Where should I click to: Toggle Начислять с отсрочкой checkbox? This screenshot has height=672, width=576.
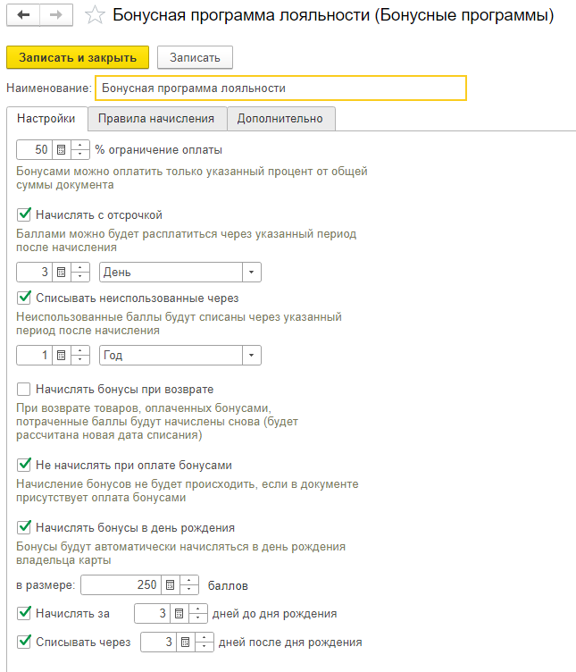click(24, 214)
